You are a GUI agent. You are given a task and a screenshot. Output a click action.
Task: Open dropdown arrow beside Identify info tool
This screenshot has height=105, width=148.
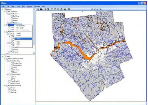43,9
